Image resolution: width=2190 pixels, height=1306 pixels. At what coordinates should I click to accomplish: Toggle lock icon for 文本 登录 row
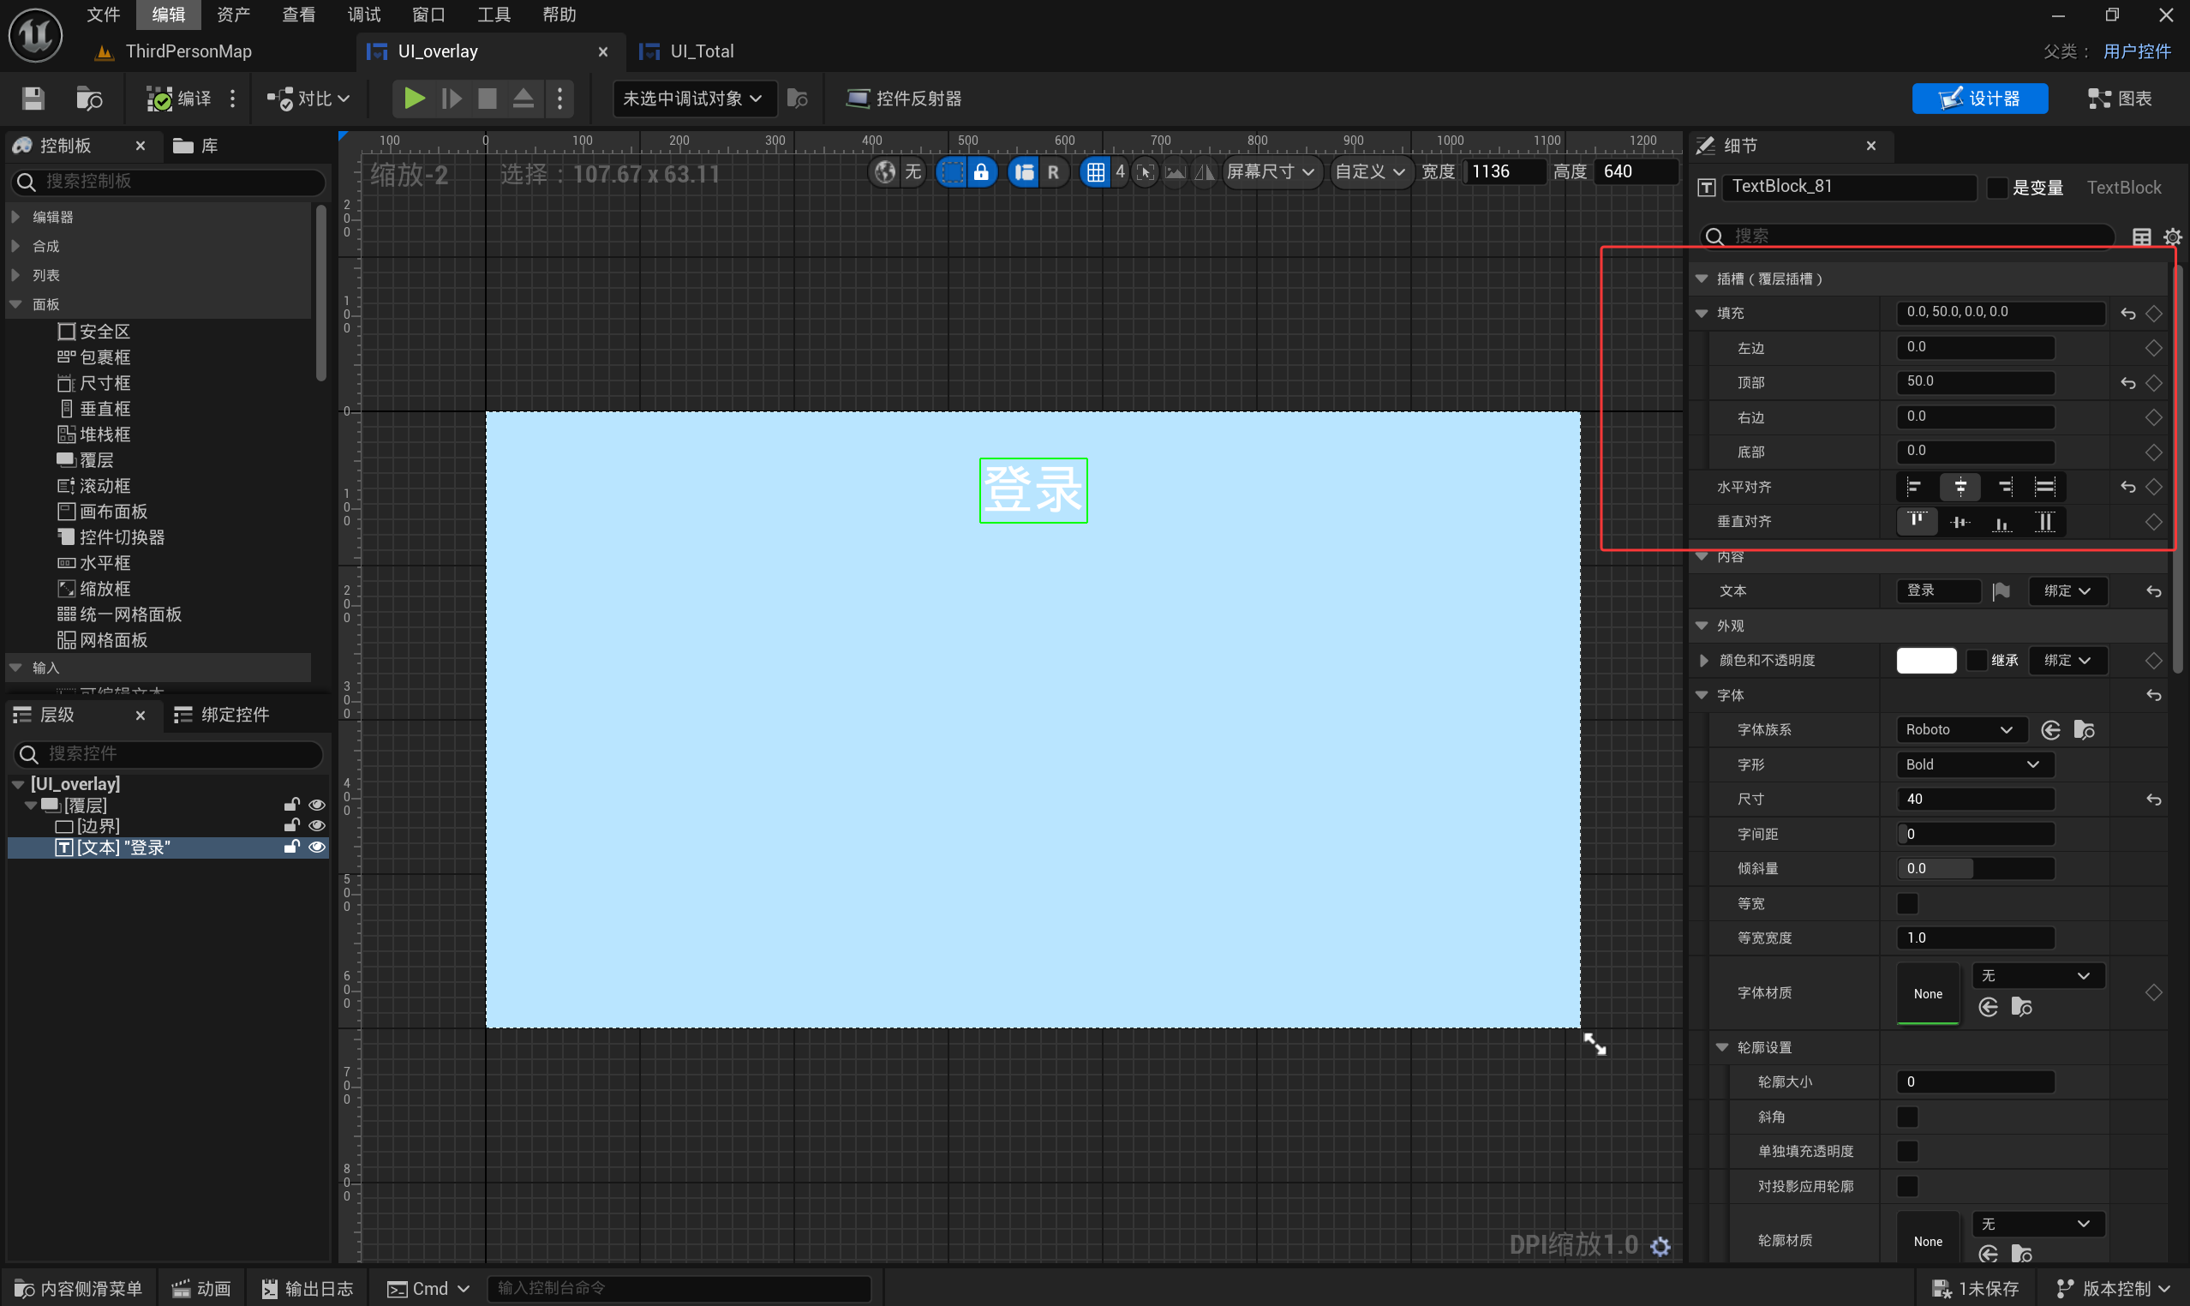(x=292, y=847)
